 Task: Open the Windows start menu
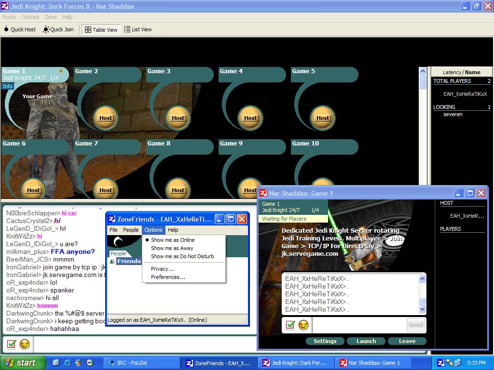23,363
